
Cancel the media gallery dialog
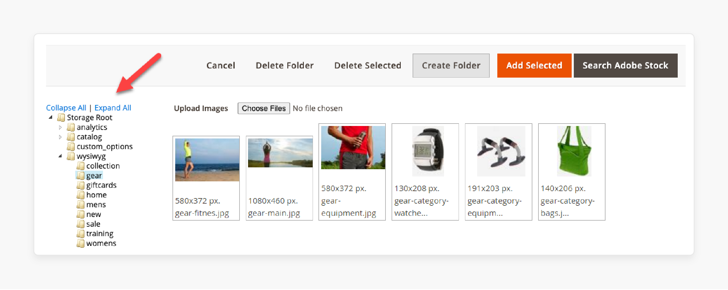point(221,65)
